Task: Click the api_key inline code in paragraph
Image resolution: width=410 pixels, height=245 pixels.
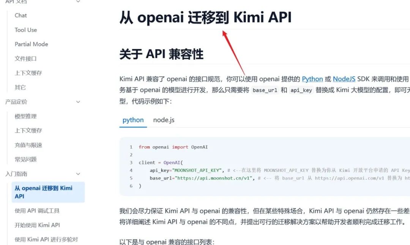Action: click(301, 90)
